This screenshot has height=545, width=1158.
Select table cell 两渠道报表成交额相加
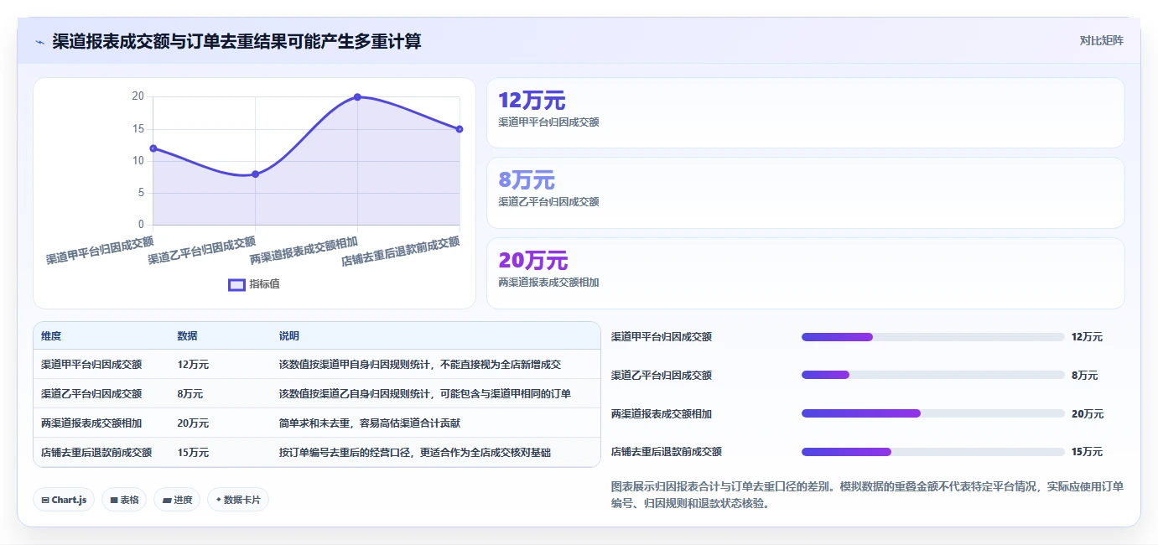click(91, 423)
